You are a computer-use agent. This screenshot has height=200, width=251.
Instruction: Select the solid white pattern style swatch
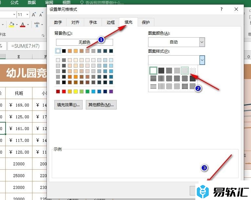coord(153,70)
